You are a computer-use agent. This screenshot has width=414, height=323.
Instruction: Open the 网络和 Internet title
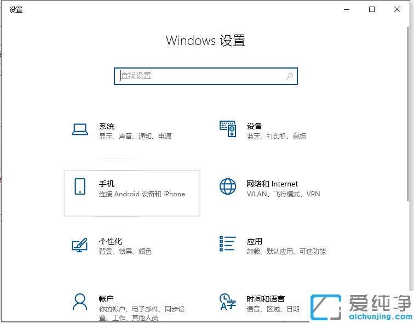click(272, 184)
